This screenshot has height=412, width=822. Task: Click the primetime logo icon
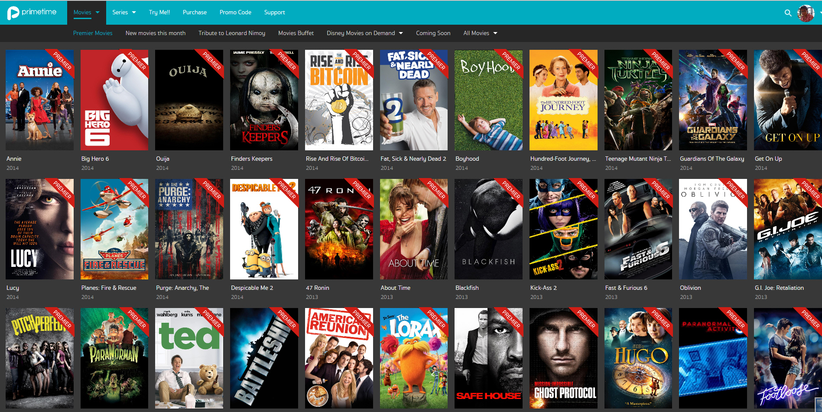point(13,13)
